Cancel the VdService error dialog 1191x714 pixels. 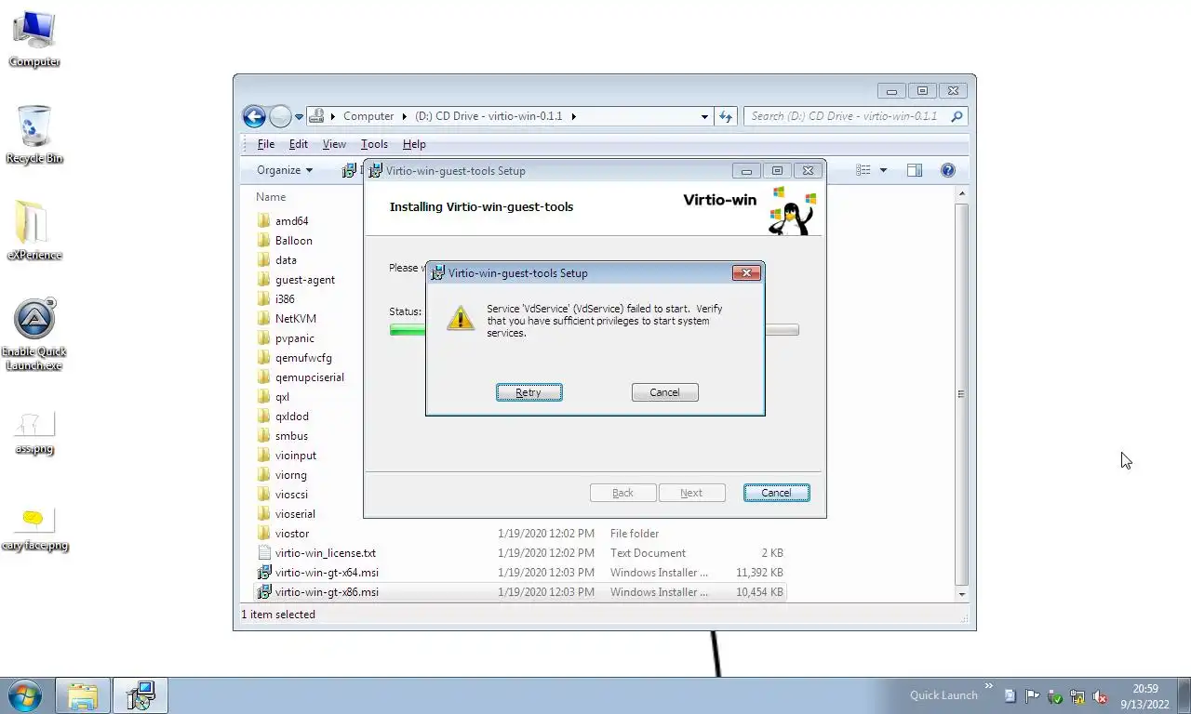[x=664, y=392]
